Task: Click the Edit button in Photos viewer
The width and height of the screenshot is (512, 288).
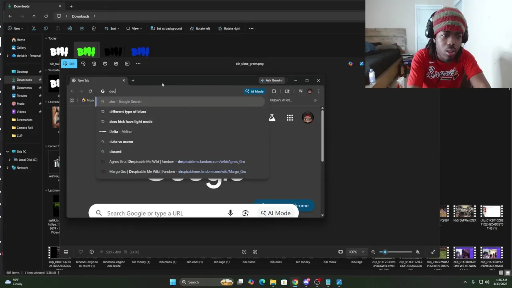Action: tap(69, 64)
